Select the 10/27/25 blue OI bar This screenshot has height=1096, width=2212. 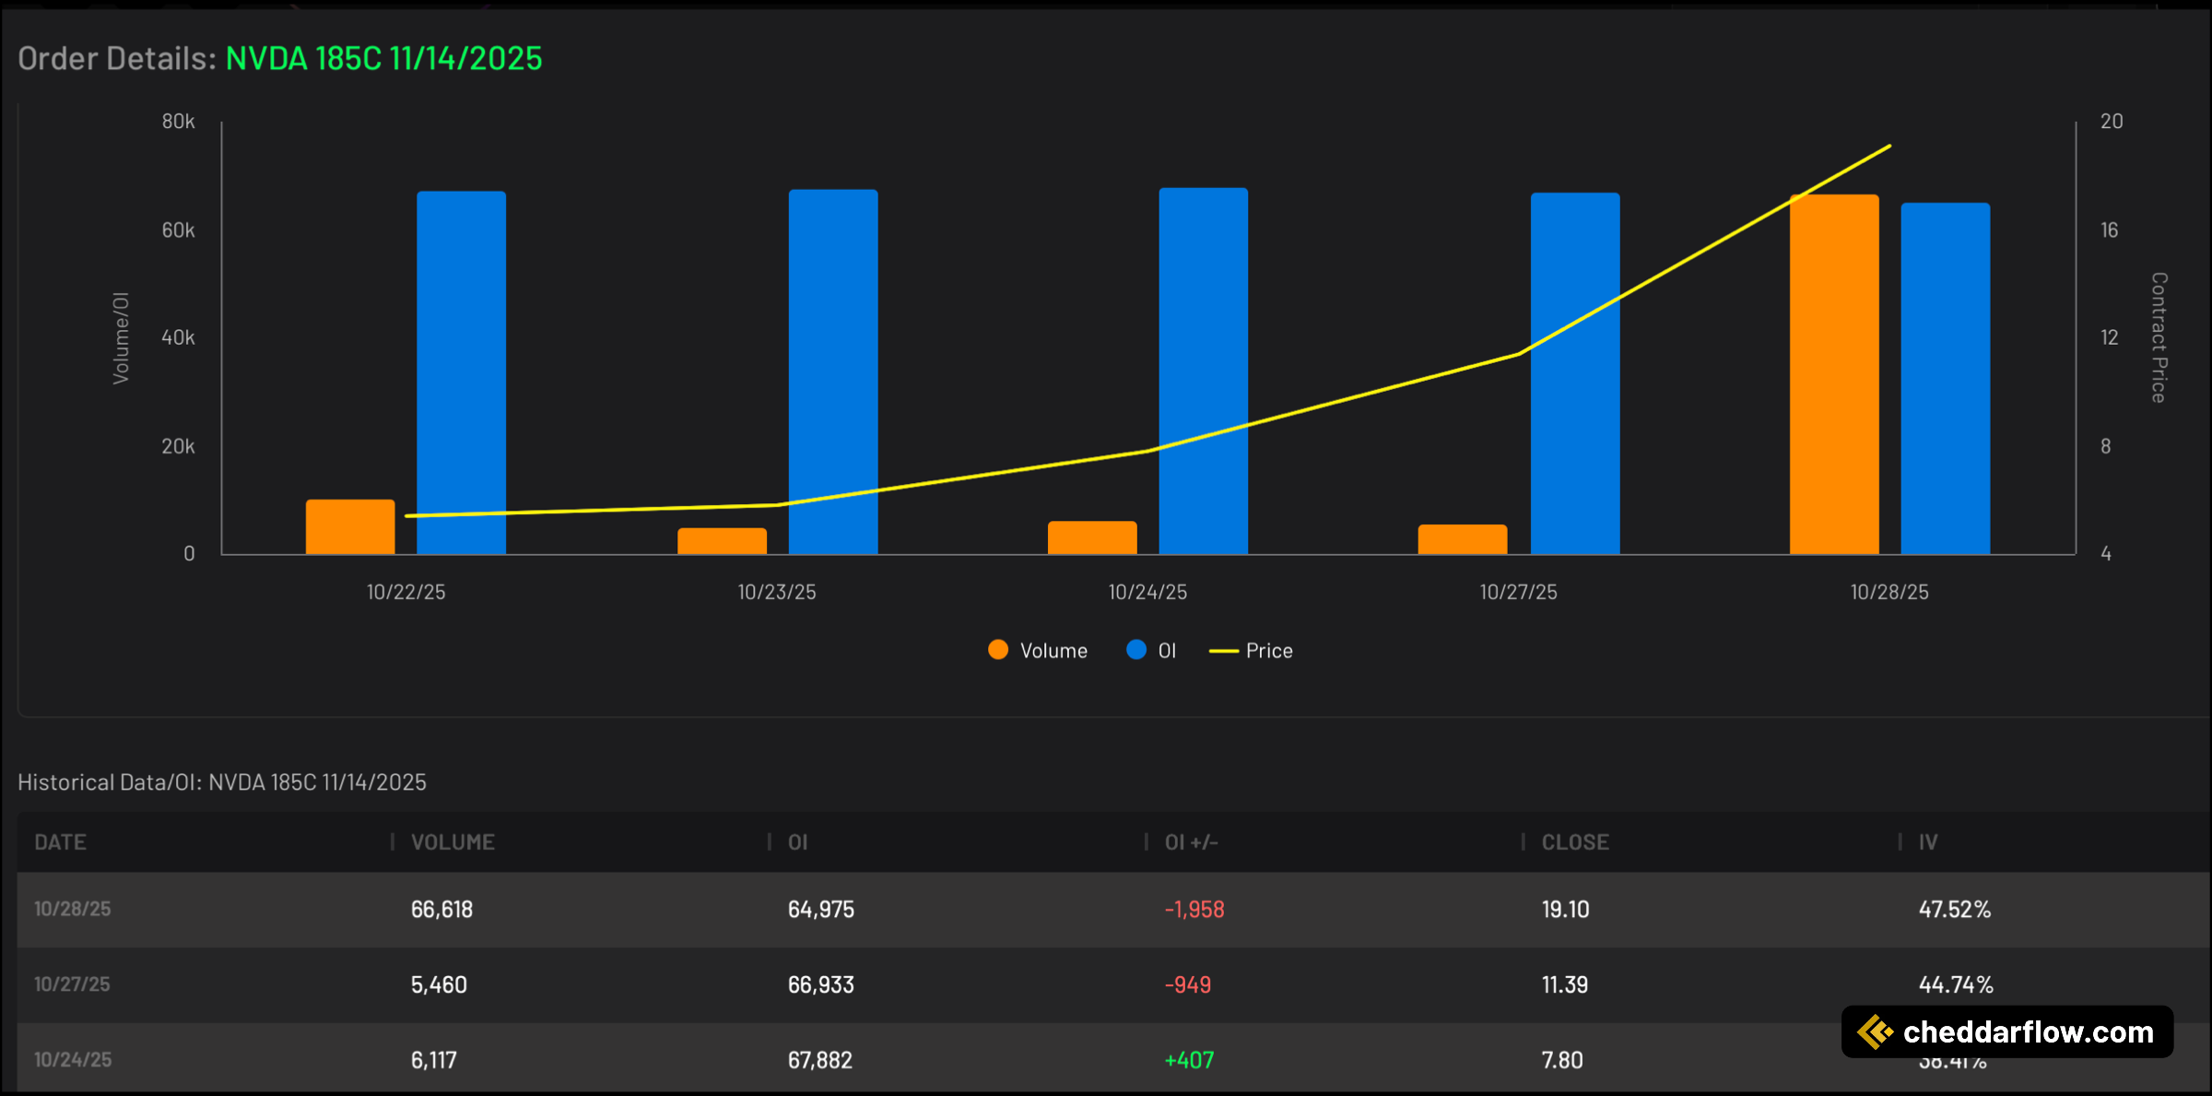[x=1575, y=373]
